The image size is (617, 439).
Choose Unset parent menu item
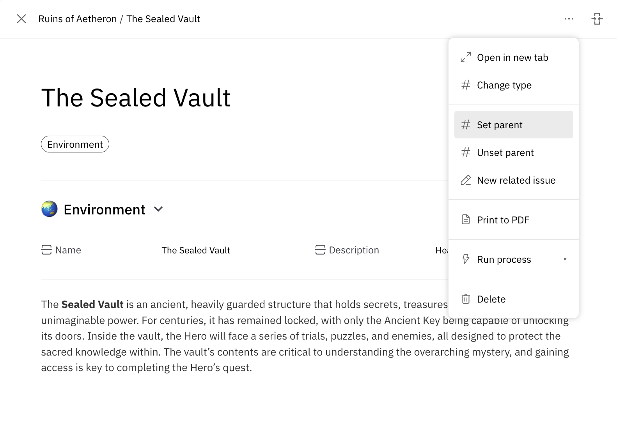[505, 152]
